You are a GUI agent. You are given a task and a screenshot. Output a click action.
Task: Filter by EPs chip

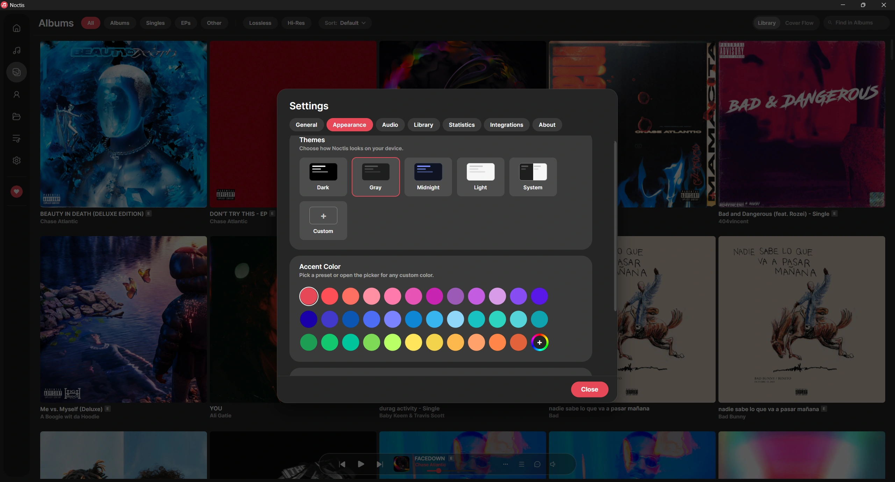(x=186, y=23)
